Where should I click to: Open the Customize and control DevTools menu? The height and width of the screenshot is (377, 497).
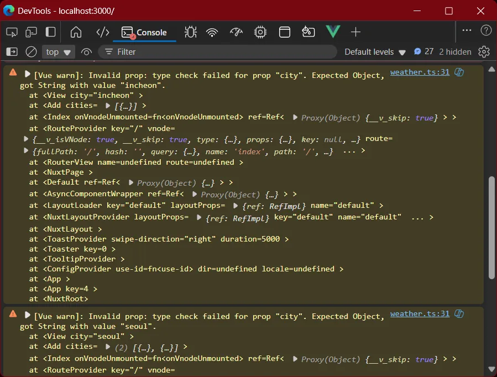(x=467, y=30)
